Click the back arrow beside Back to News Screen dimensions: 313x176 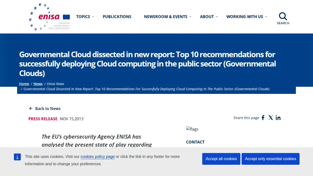point(31,108)
